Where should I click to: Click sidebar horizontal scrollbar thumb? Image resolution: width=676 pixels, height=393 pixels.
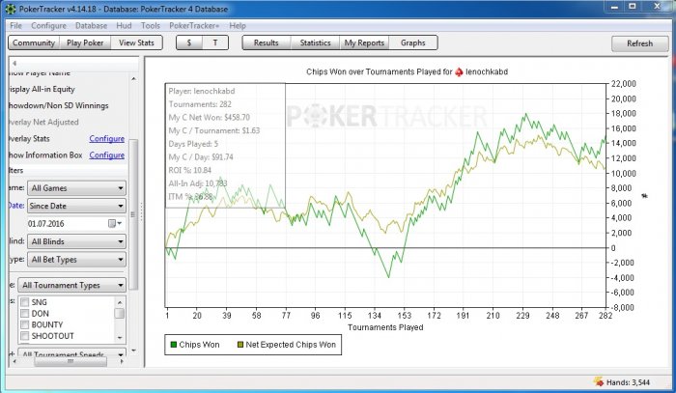(70, 361)
